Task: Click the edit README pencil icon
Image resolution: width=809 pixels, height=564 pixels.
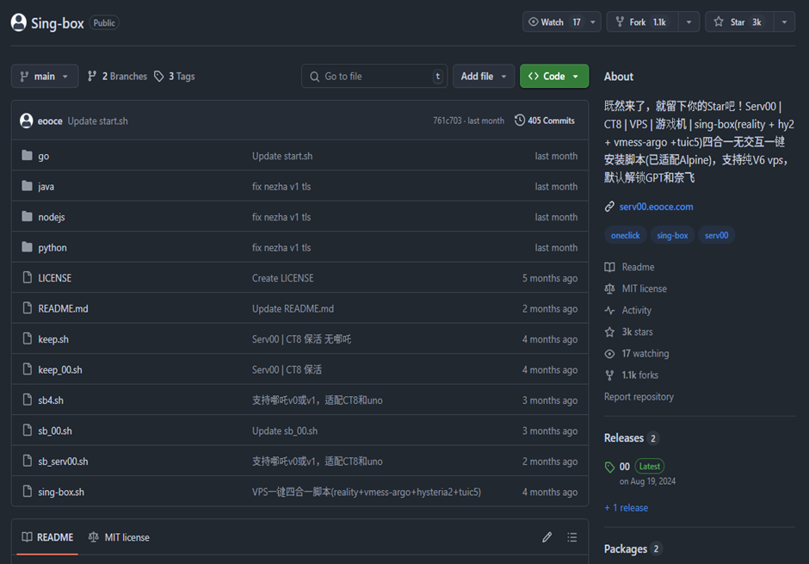Action: pyautogui.click(x=547, y=537)
